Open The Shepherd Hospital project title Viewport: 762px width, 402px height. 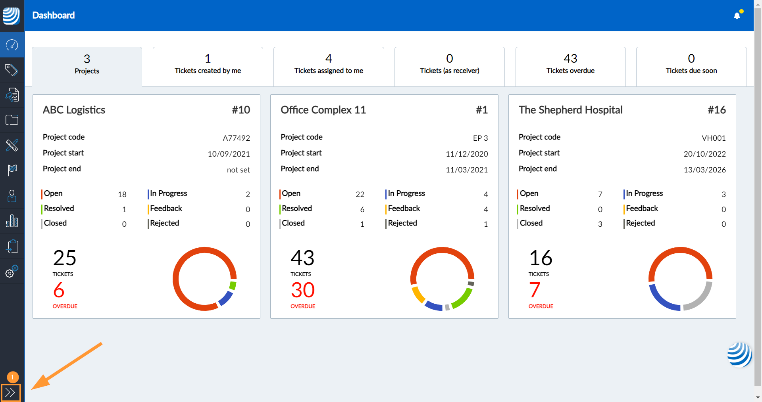point(570,110)
